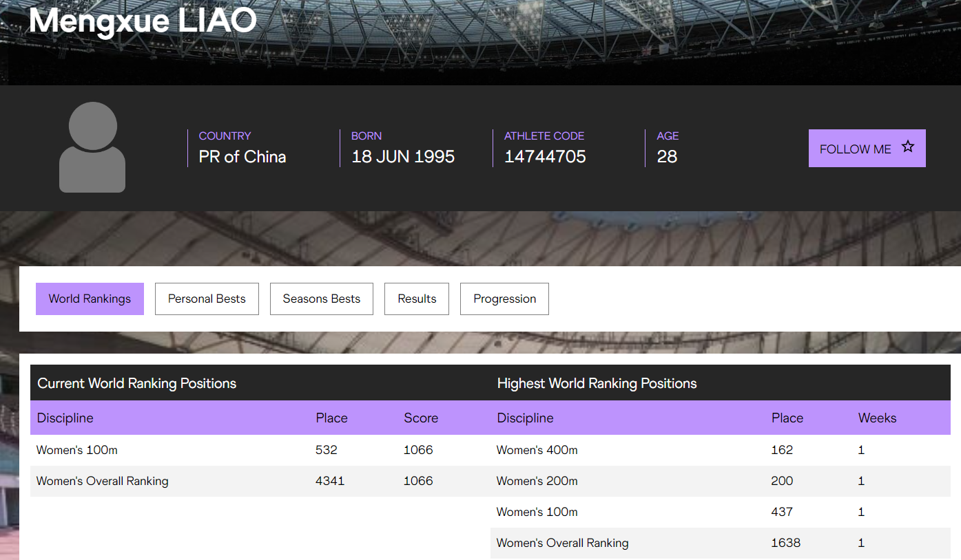Screen dimensions: 961x560
Task: Switch to the Seasons Bests tab
Action: [321, 299]
